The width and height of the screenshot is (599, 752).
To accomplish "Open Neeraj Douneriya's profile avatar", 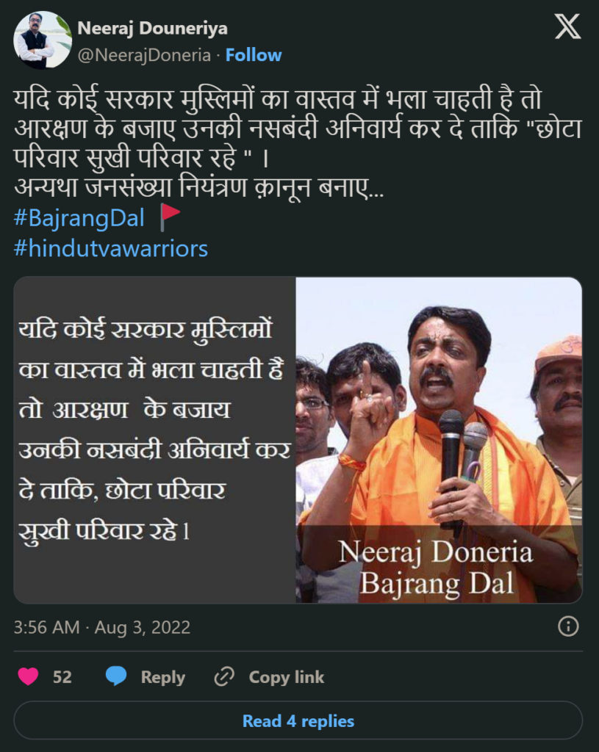I will [43, 40].
